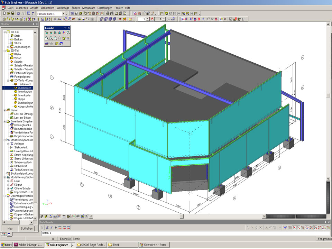Select the Platte item in structure tree
This screenshot has height=249, width=332.
(x=17, y=54)
